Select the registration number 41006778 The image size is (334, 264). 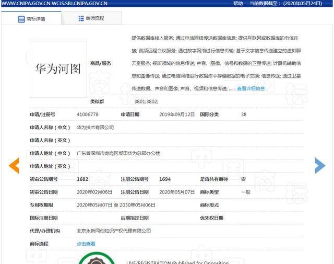pos(88,114)
